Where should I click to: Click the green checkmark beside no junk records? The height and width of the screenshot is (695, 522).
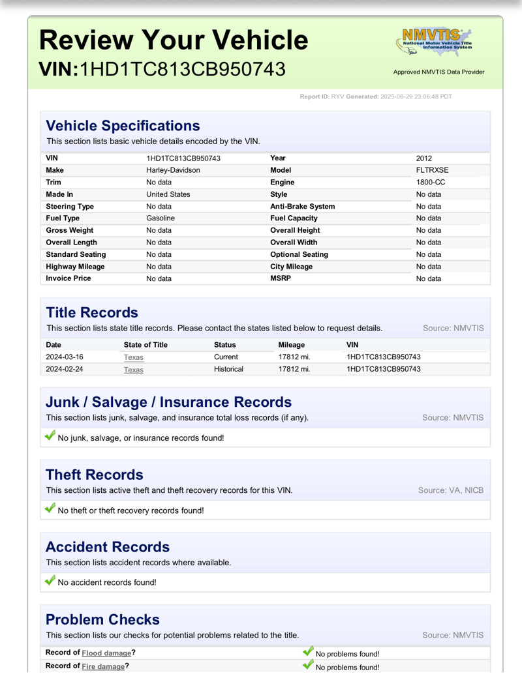[x=50, y=436]
